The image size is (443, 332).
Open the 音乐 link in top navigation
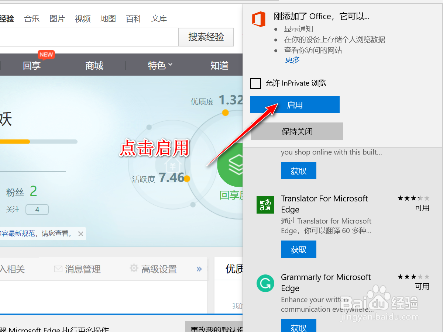pos(32,18)
